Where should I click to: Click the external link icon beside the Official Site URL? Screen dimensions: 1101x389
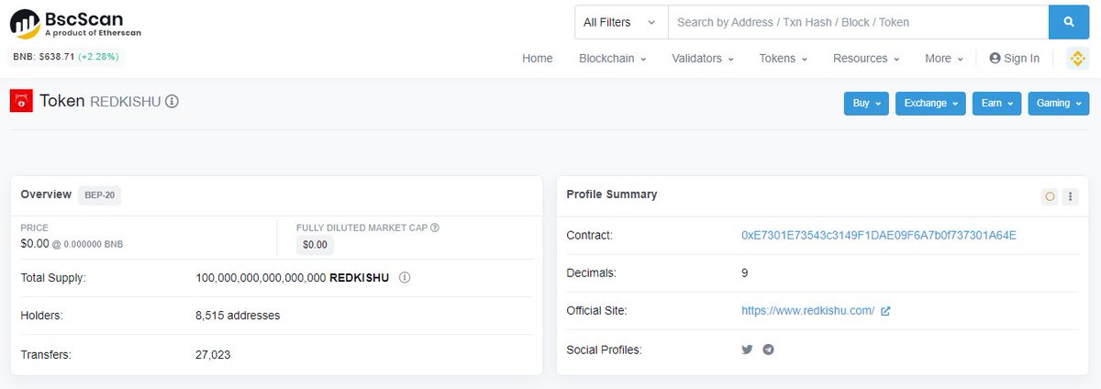pyautogui.click(x=885, y=311)
